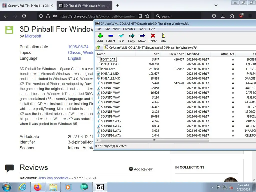Image resolution: width=256 pixels, height=192 pixels.
Task: Sort by the Attributes column header
Action: (223, 54)
